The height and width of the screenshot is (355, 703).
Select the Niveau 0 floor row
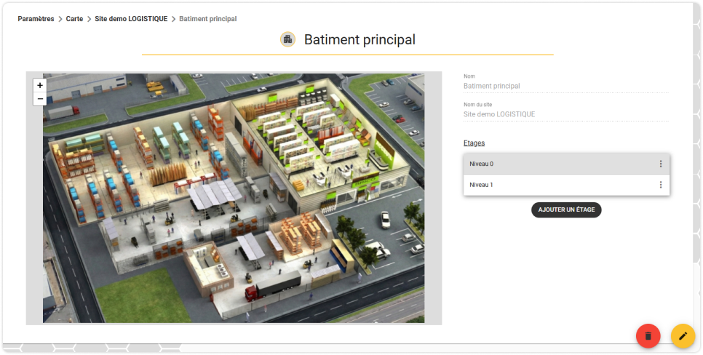coord(566,164)
